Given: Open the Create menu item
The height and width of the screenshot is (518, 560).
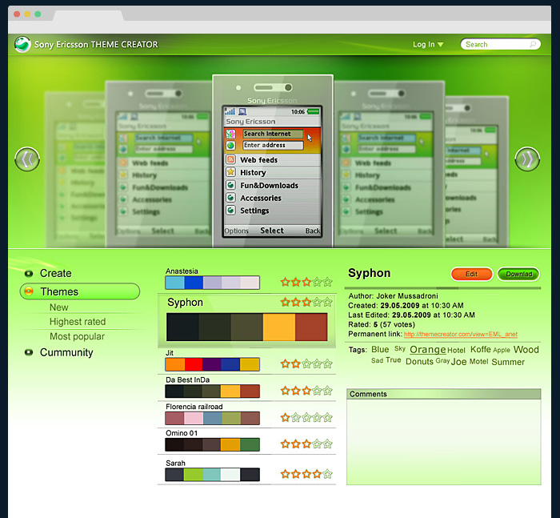Looking at the screenshot, I should (x=56, y=273).
